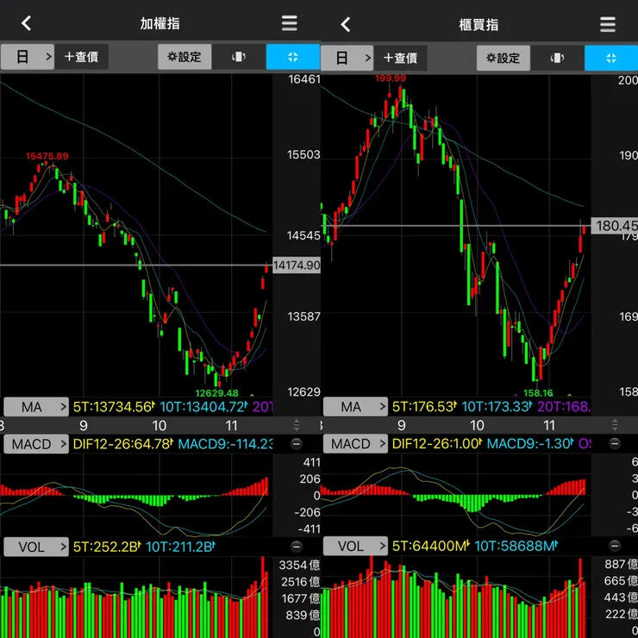Select VOL 10T:211.2B value
The height and width of the screenshot is (638, 638).
point(181,547)
